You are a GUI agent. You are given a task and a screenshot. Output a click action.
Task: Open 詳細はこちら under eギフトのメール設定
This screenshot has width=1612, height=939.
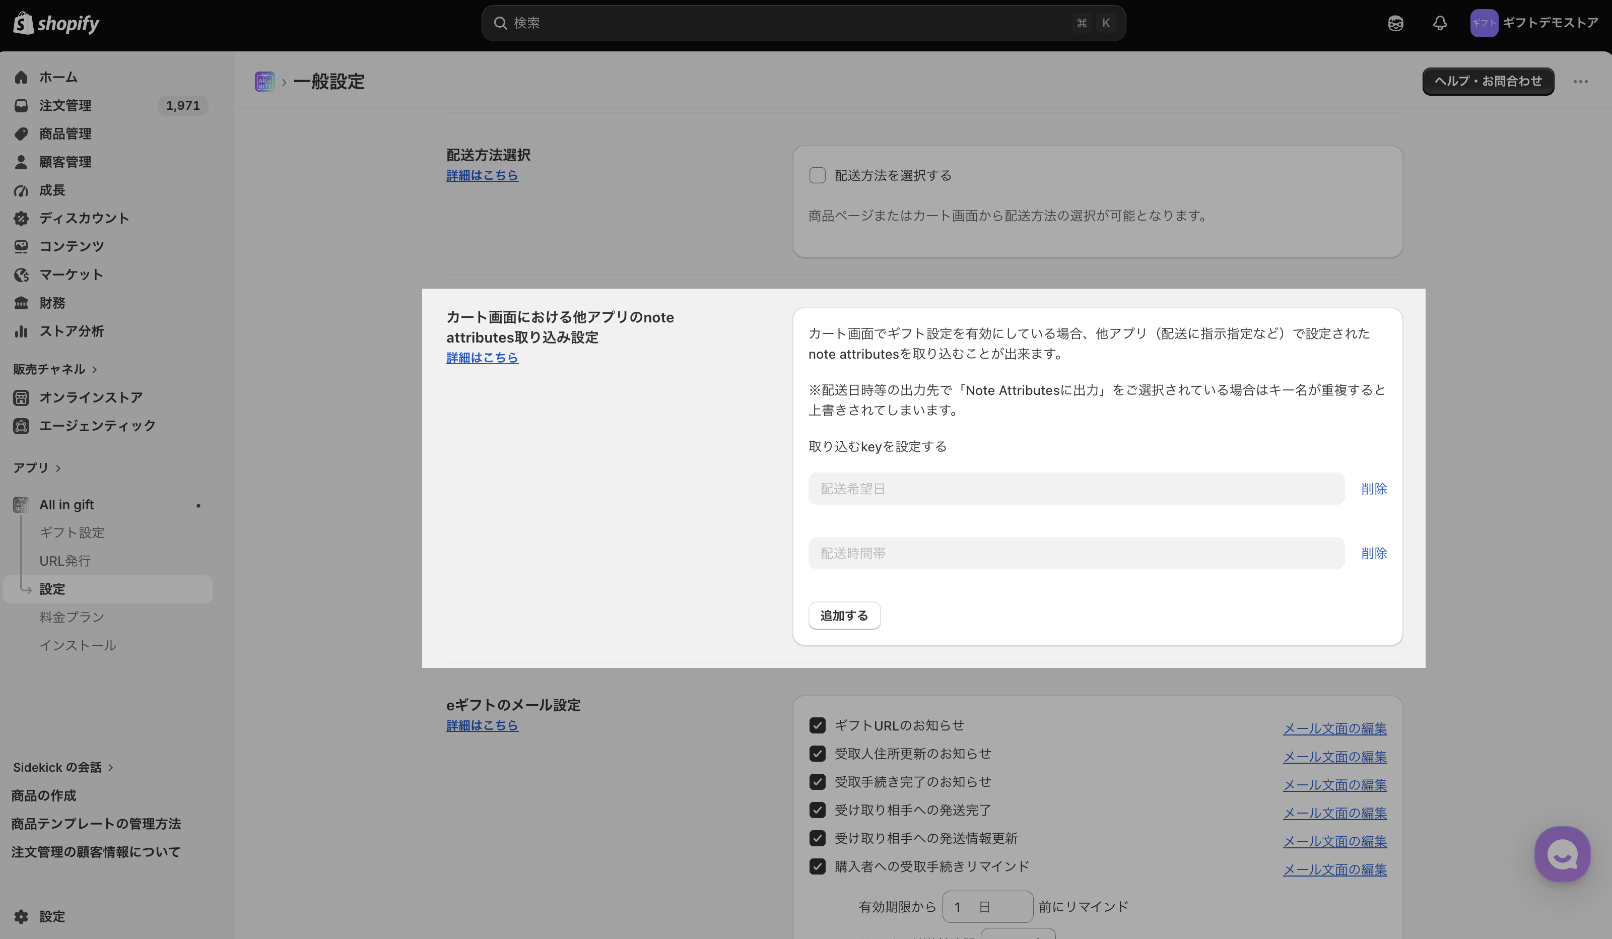[x=482, y=725]
